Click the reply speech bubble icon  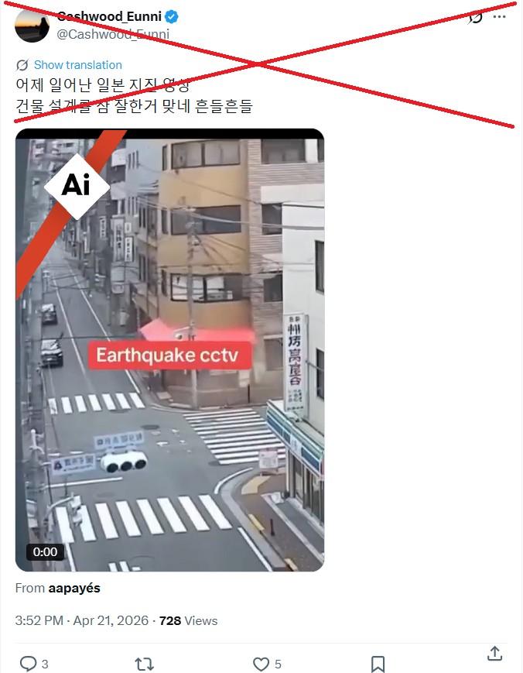(29, 664)
